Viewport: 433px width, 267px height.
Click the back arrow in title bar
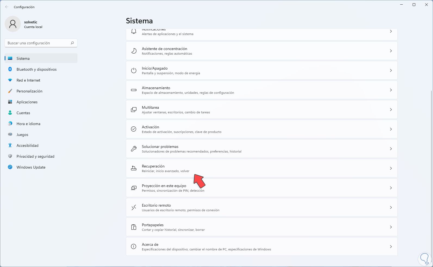tap(7, 7)
